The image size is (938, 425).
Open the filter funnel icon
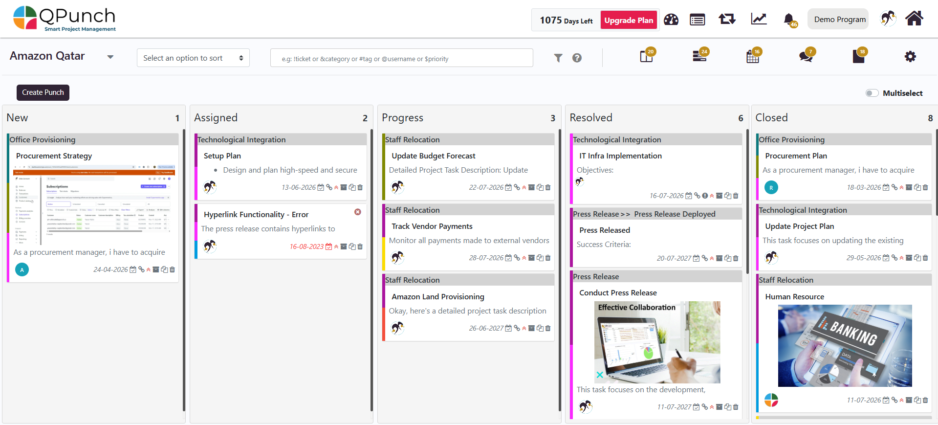(558, 58)
